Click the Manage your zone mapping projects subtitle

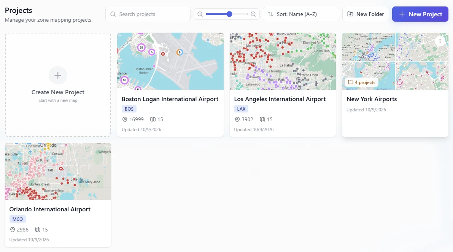(48, 20)
